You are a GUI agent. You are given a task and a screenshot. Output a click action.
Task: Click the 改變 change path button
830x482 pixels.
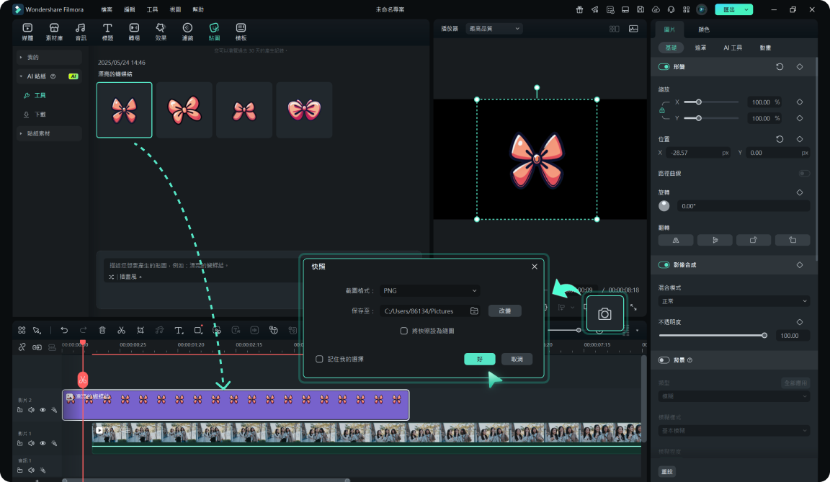[x=504, y=311]
